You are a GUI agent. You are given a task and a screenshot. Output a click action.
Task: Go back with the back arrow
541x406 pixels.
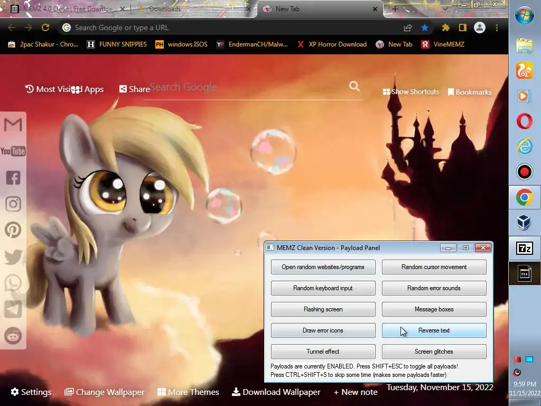(12, 27)
